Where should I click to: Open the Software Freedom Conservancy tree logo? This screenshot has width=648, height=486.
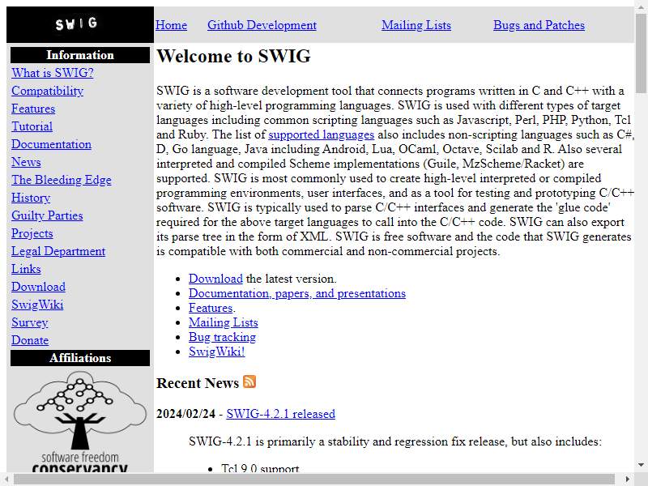coord(79,421)
